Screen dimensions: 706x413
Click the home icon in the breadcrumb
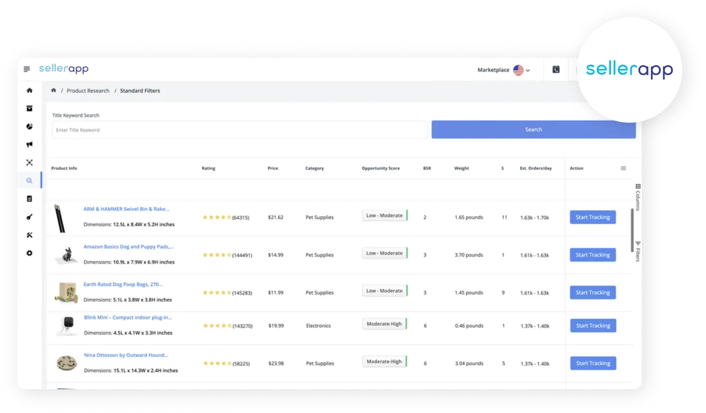(54, 90)
